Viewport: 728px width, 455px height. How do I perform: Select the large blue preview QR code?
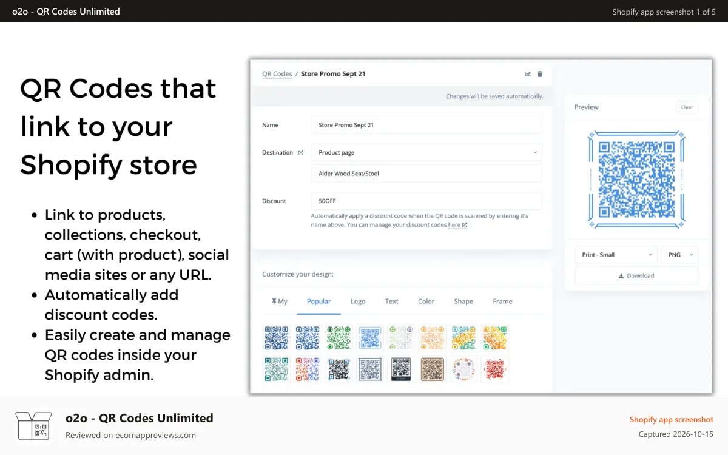(636, 180)
